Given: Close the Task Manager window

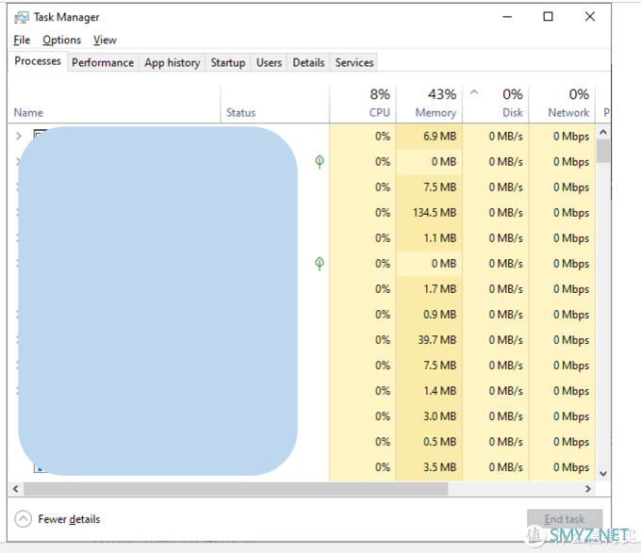Looking at the screenshot, I should pos(589,17).
